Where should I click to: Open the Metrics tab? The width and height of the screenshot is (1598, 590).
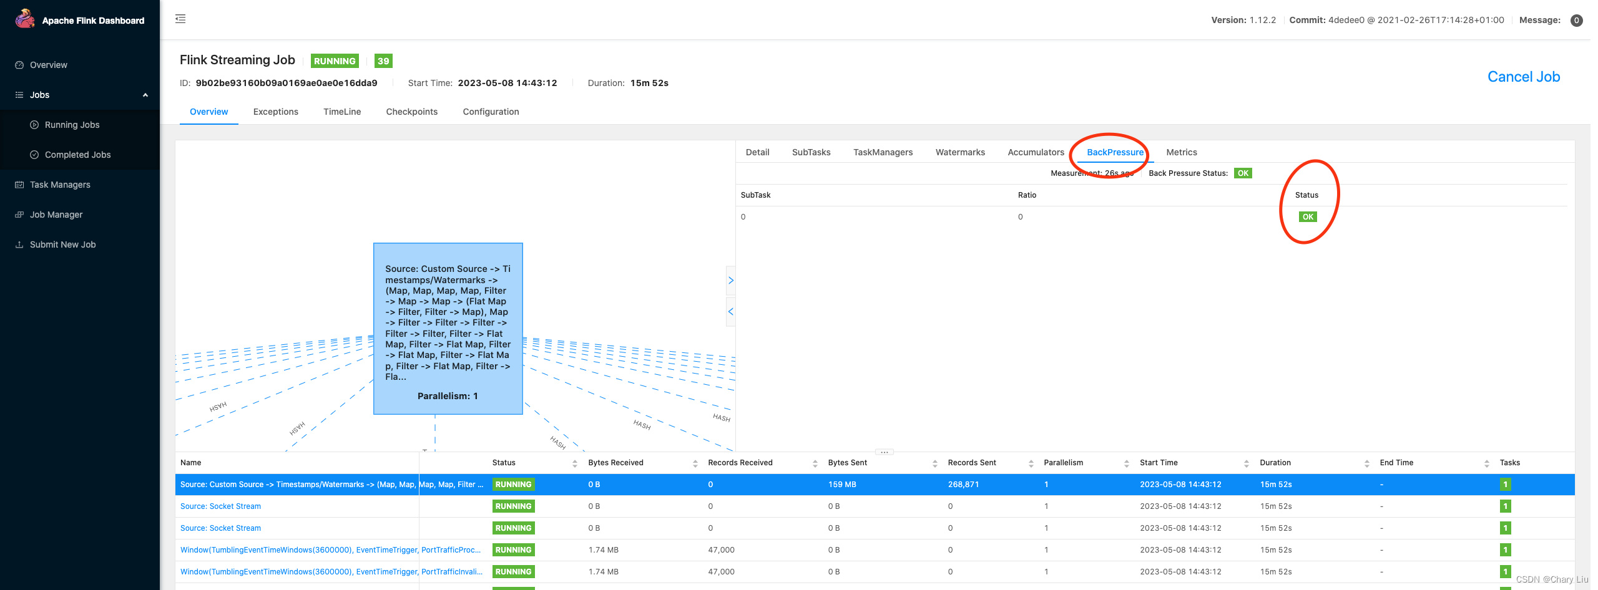coord(1182,152)
